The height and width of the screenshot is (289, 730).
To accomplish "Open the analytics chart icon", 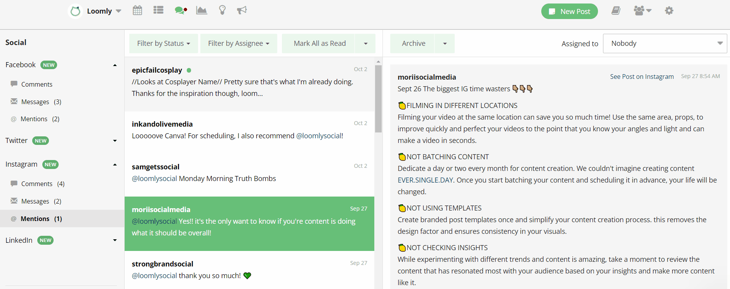I will pos(202,10).
